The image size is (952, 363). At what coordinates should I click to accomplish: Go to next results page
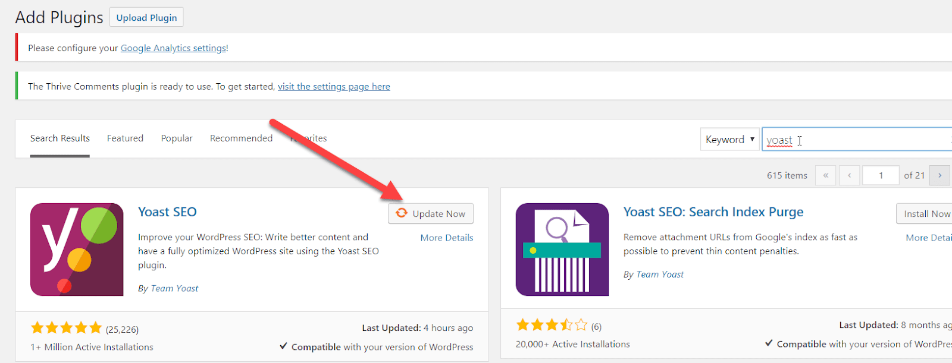tap(940, 175)
